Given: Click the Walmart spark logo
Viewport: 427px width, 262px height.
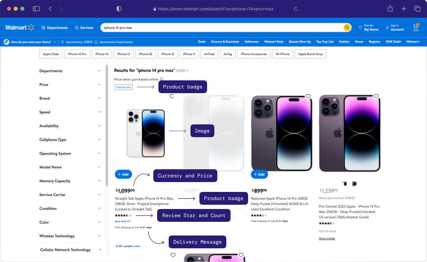Looking at the screenshot, I should tap(30, 27).
